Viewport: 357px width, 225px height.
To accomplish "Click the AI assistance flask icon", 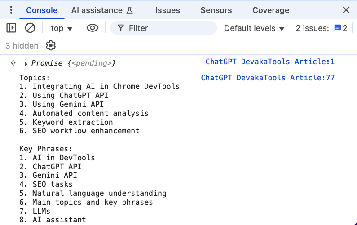I will click(x=129, y=10).
